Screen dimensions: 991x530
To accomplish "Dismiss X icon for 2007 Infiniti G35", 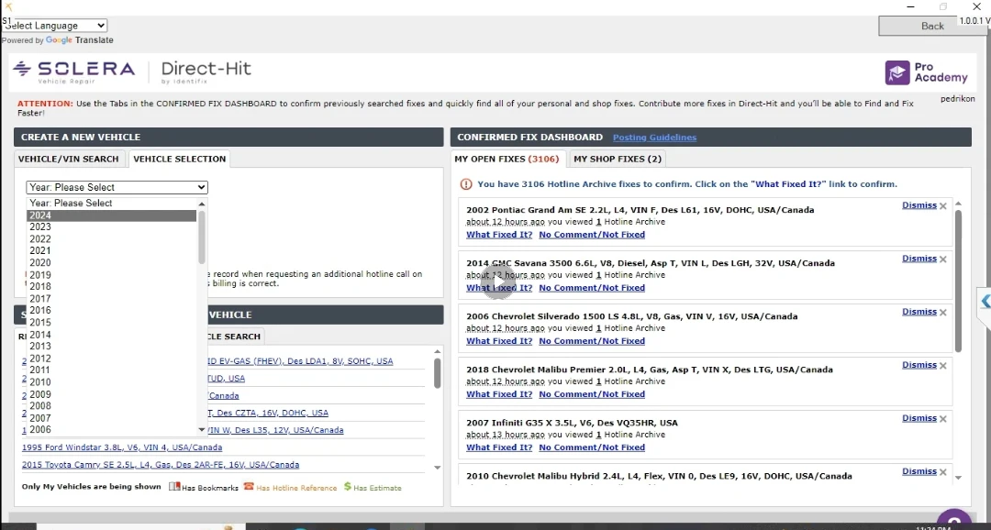I will [x=943, y=419].
